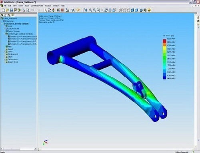
Task: Click the Print Preview page icon
Action: tap(28, 10)
